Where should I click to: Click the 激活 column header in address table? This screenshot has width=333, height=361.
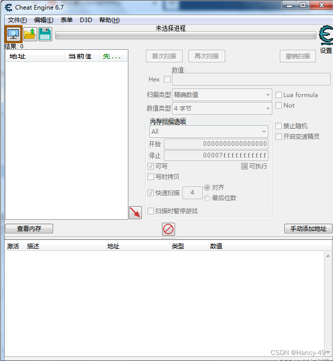click(x=15, y=246)
